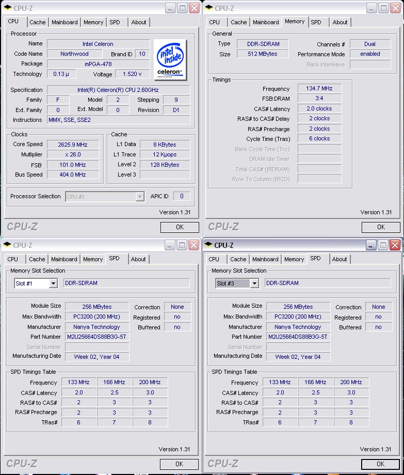Click Part Number field in Slot #1 window
Screen dimensions: 404x475
pos(97,337)
